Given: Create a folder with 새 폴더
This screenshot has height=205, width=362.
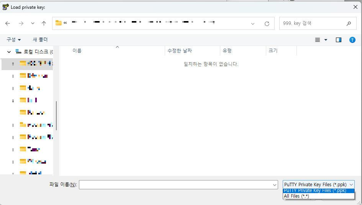Looking at the screenshot, I should pyautogui.click(x=40, y=40).
